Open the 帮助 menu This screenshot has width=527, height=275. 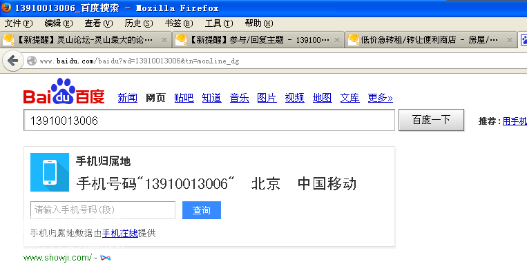pyautogui.click(x=259, y=23)
